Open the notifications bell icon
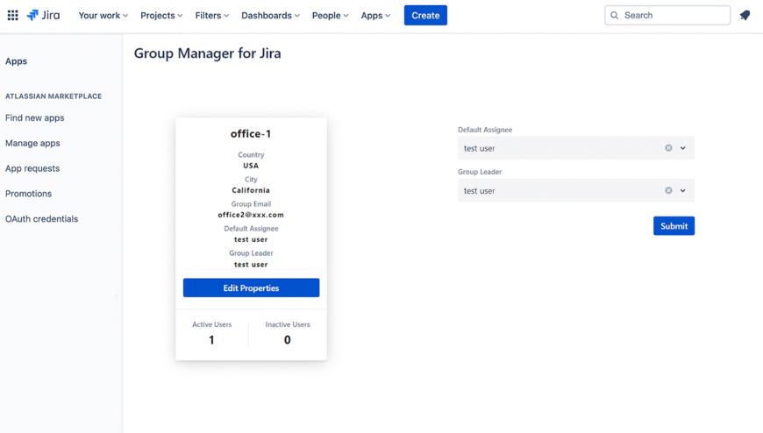This screenshot has height=433, width=763. tap(745, 15)
